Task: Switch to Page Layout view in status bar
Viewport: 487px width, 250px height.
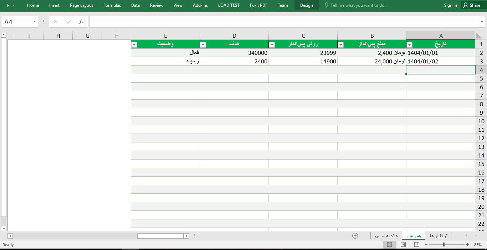Action: point(403,245)
